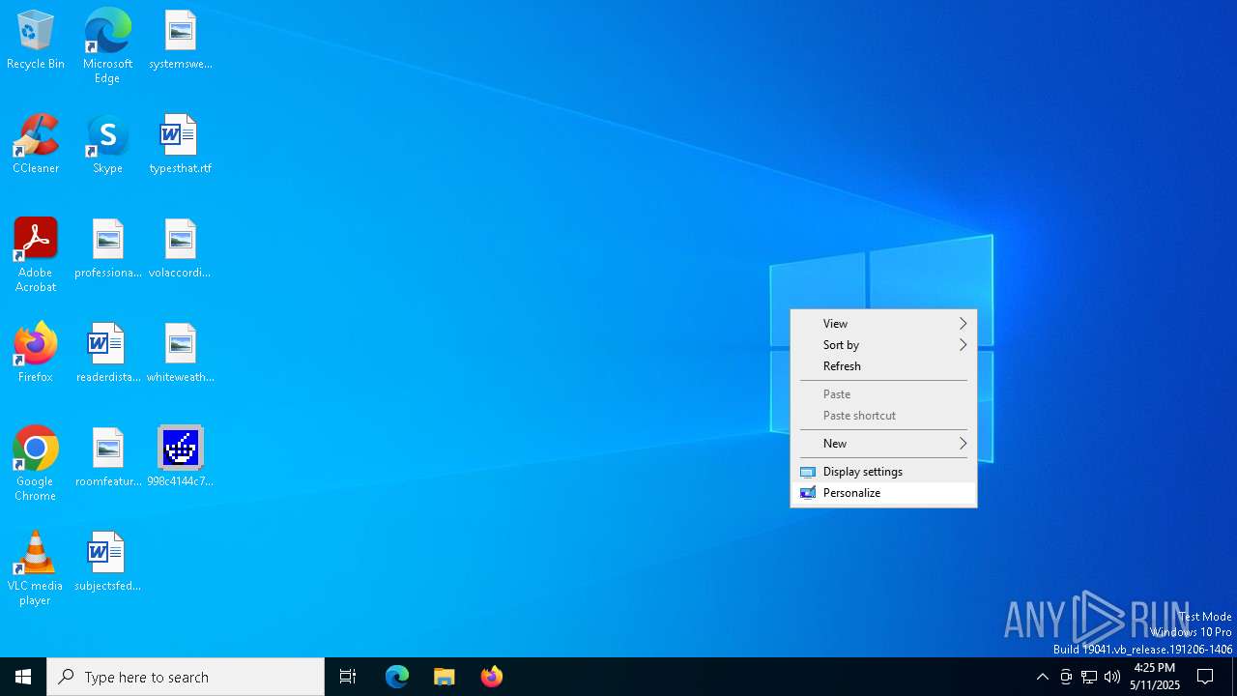The height and width of the screenshot is (696, 1237).
Task: Choose Display settings from context menu
Action: 883,472
